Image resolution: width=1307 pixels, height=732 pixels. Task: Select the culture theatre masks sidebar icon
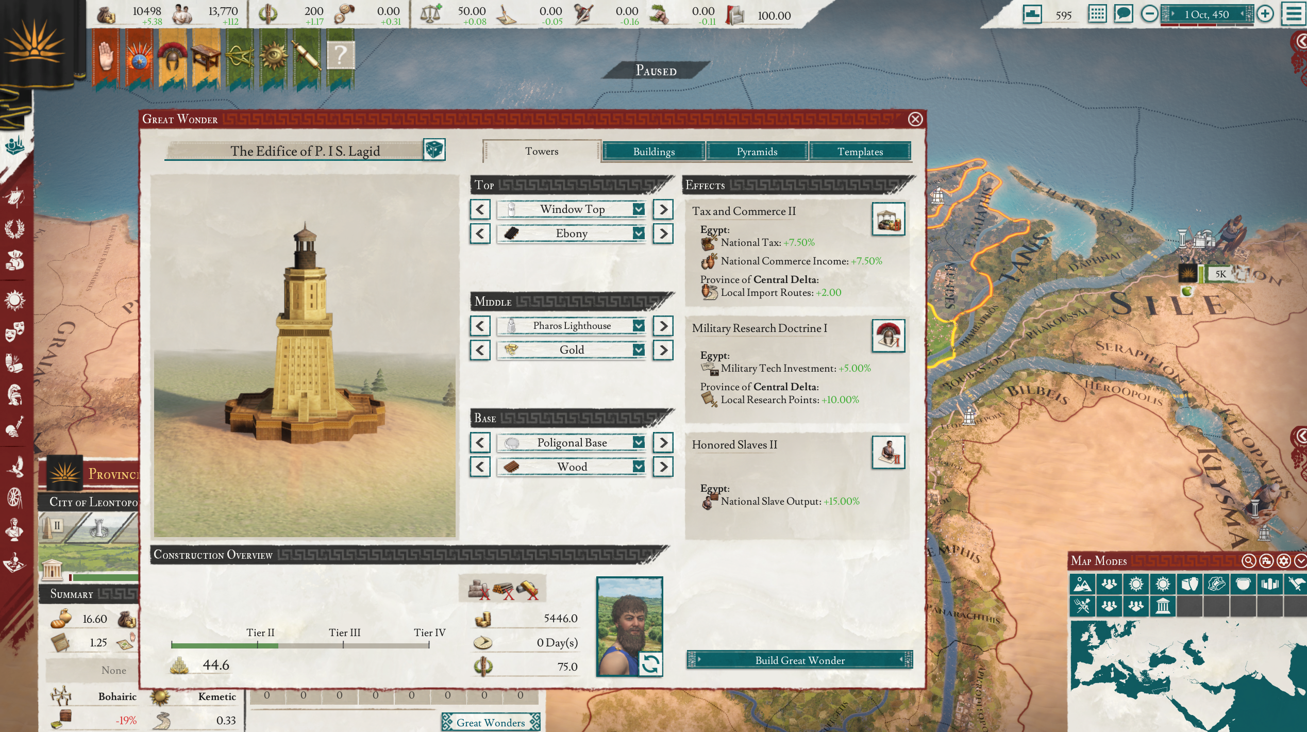point(14,332)
